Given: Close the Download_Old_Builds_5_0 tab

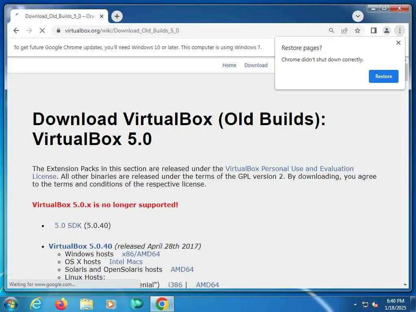Looking at the screenshot, I should point(101,16).
